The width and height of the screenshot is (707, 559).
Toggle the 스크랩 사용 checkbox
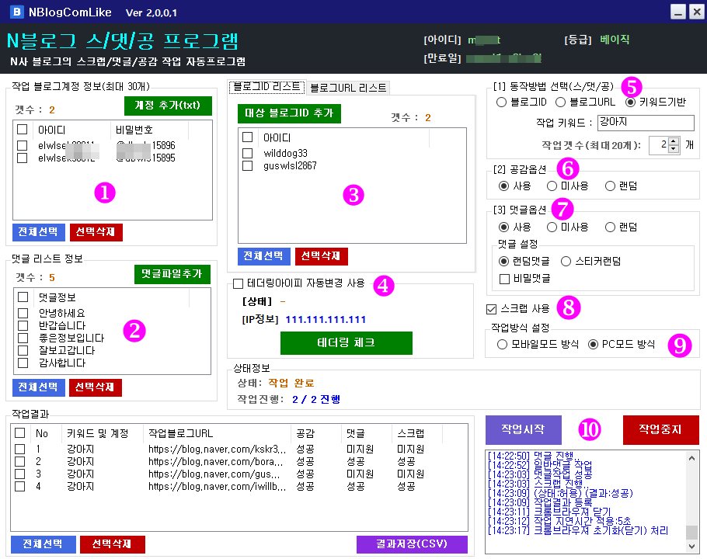pos(492,309)
